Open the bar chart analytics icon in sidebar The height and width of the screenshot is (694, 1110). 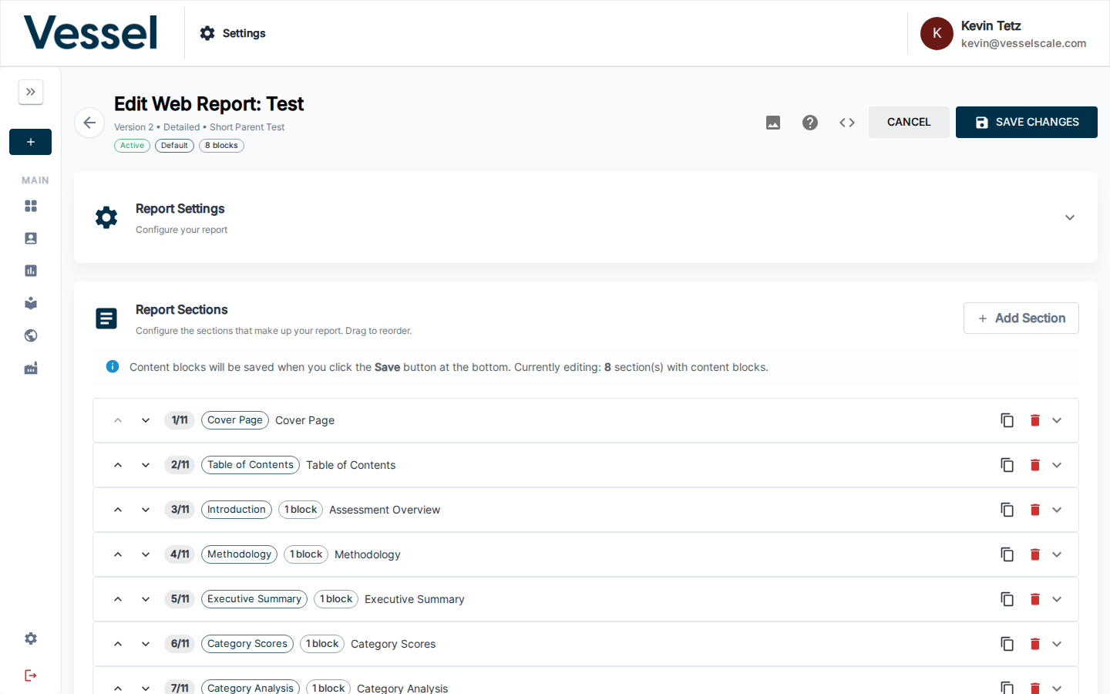[31, 271]
